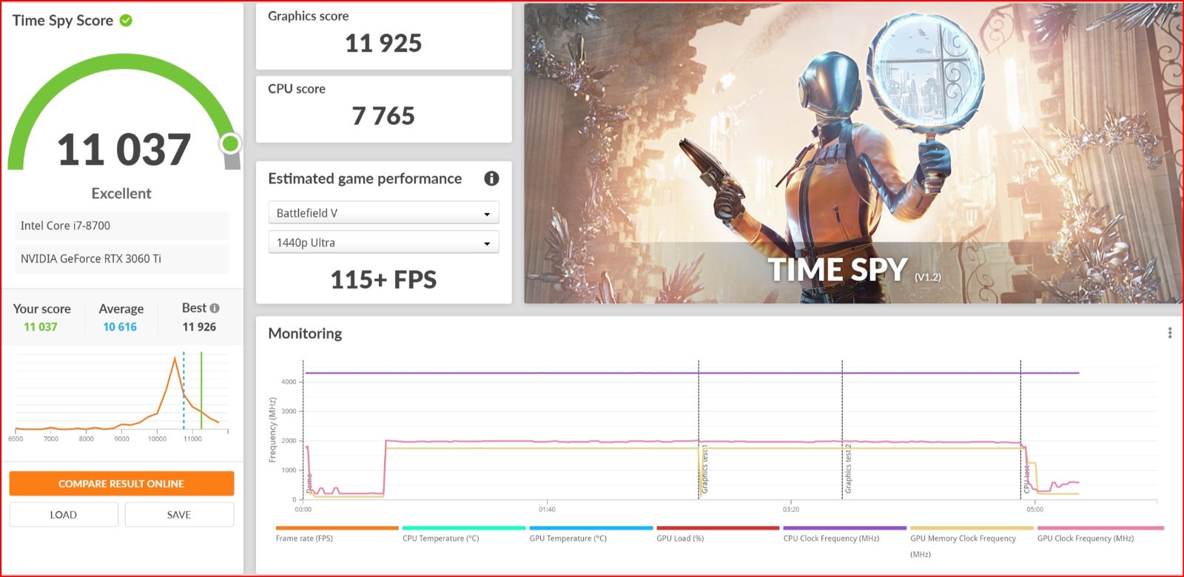
Task: Click the Graphics test 1 timeline marker
Action: click(704, 470)
